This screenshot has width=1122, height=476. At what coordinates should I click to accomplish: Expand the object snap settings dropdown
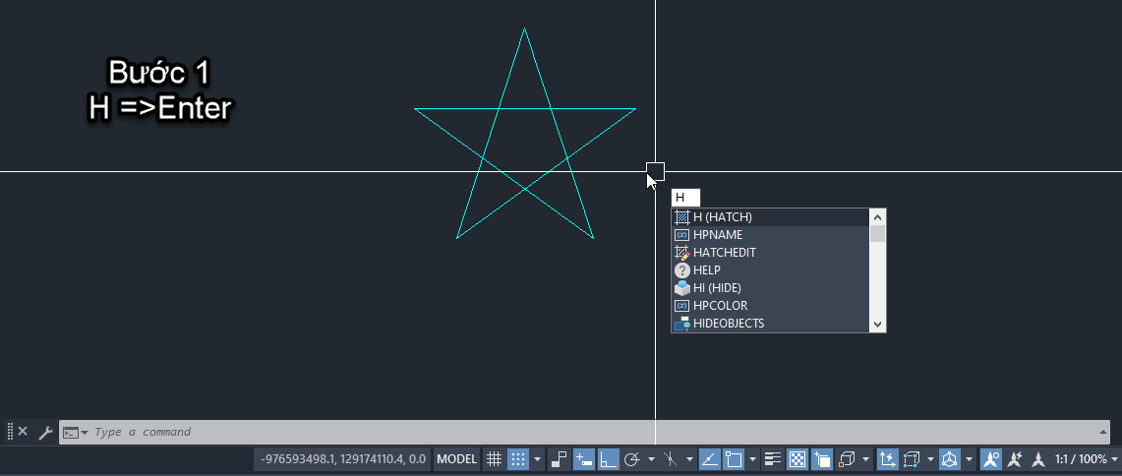(752, 459)
